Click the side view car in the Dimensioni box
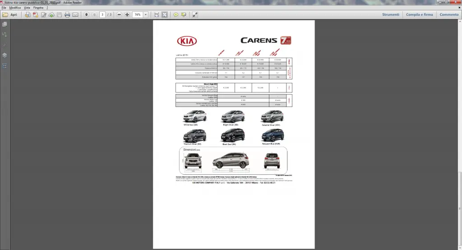Image resolution: width=462 pixels, height=250 pixels. pos(231,160)
